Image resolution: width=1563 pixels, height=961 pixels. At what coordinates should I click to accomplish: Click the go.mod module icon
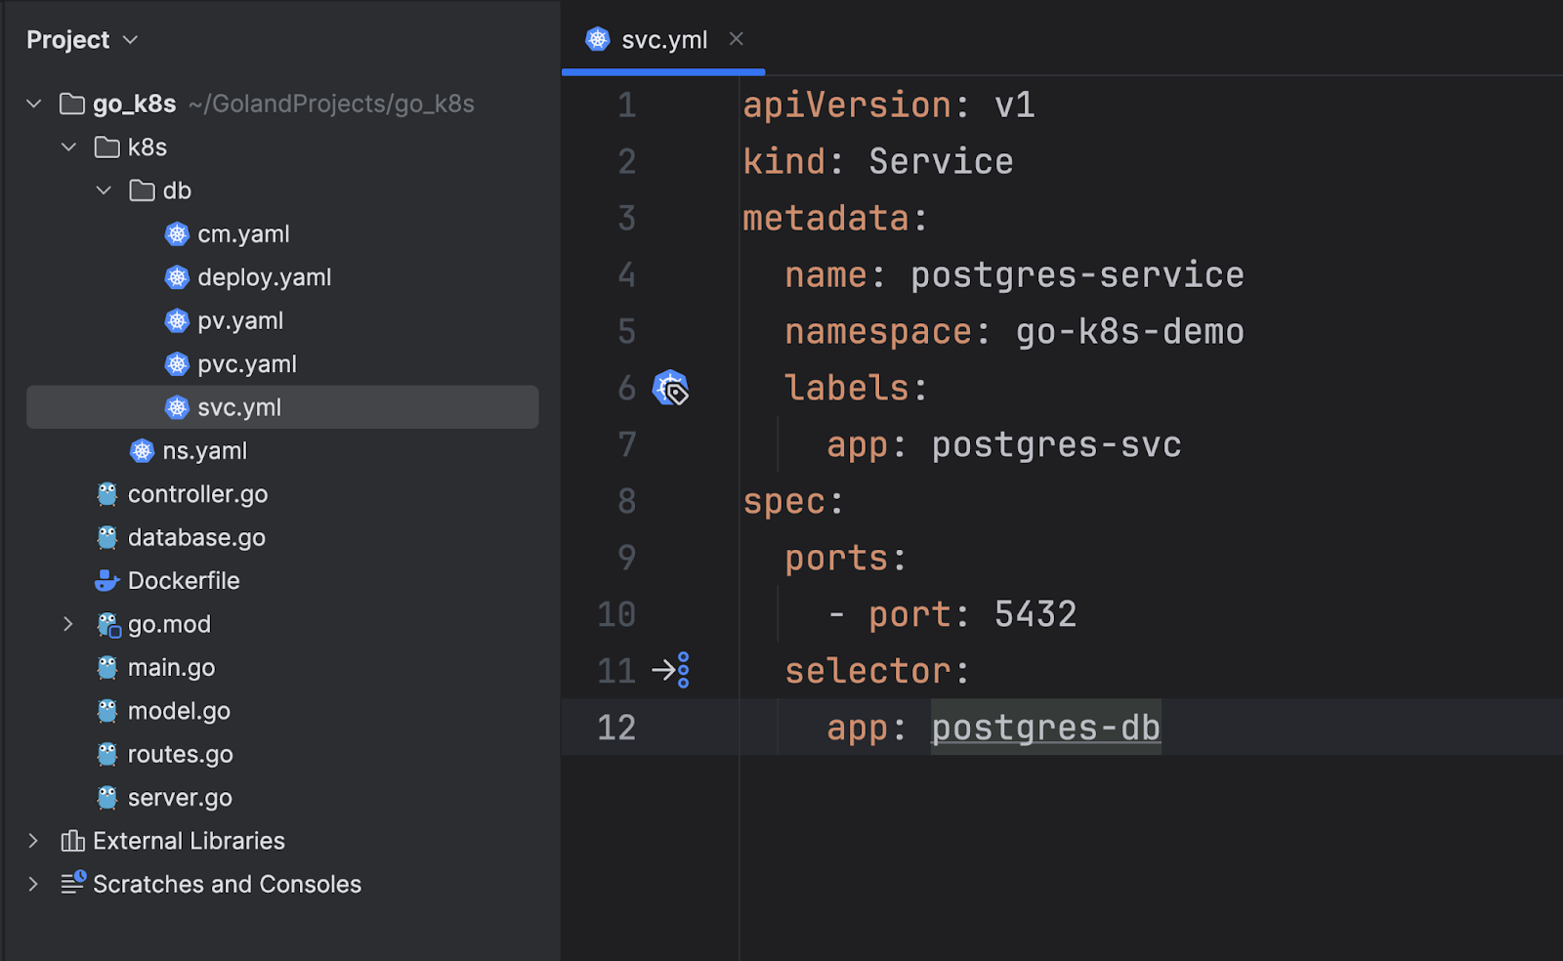point(108,625)
